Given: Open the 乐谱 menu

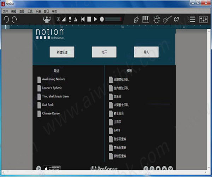Looking at the screenshot, I should (38, 11).
